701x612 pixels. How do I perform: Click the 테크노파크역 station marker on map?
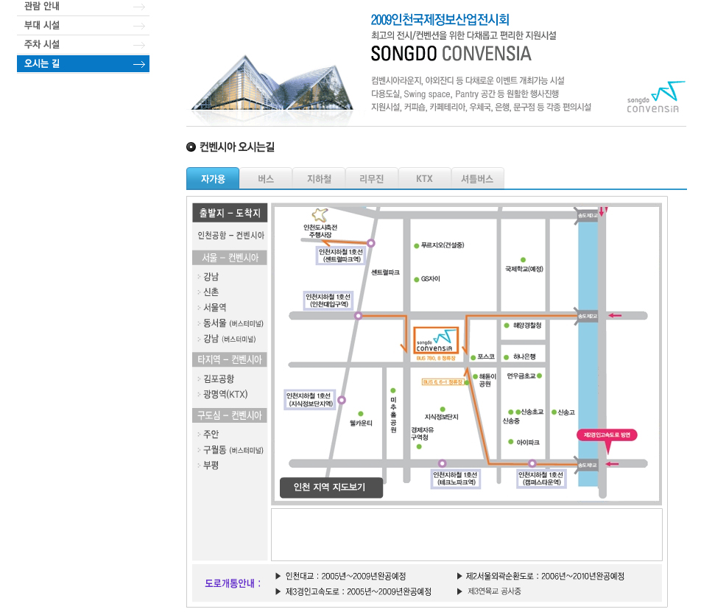pos(442,463)
